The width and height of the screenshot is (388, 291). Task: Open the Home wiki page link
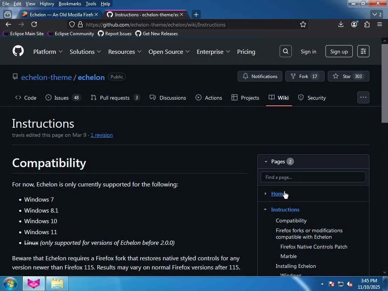278,194
